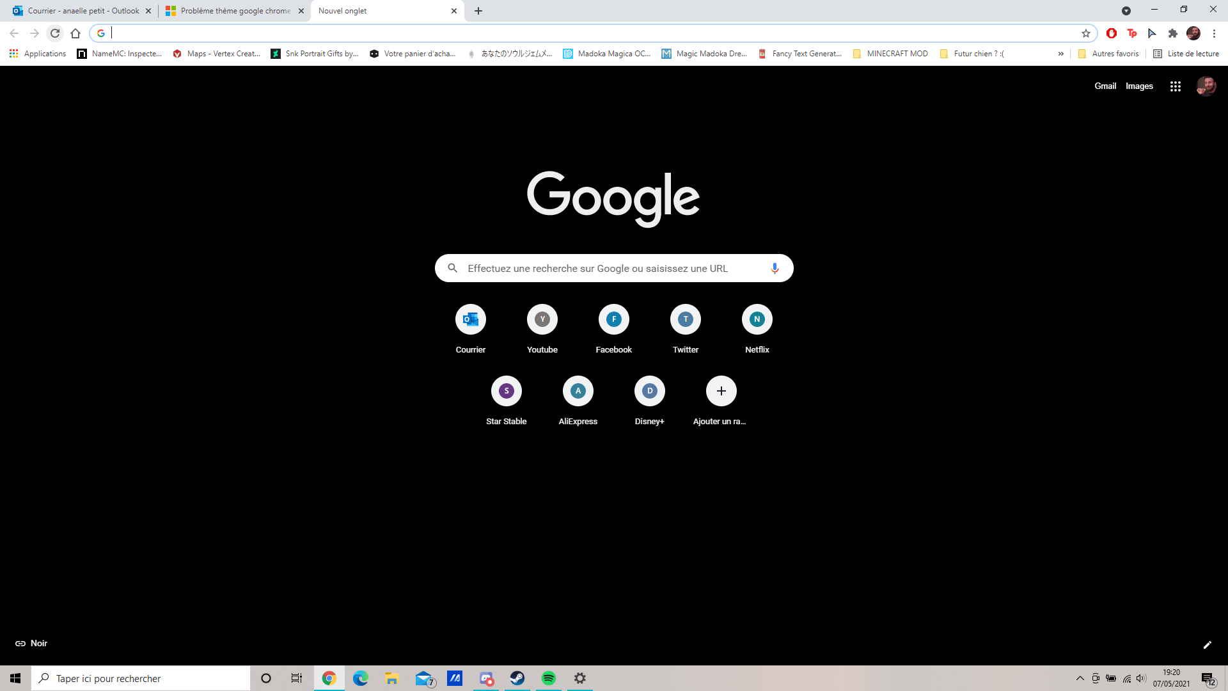The image size is (1228, 691).
Task: Expand the hidden bookmarks chevron
Action: point(1060,54)
